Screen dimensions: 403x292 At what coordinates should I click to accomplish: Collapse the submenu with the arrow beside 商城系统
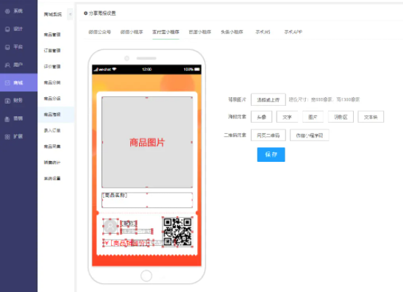70,14
